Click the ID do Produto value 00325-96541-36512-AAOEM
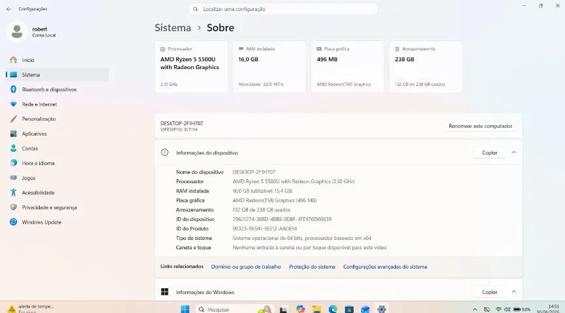The width and height of the screenshot is (565, 313). coord(265,229)
